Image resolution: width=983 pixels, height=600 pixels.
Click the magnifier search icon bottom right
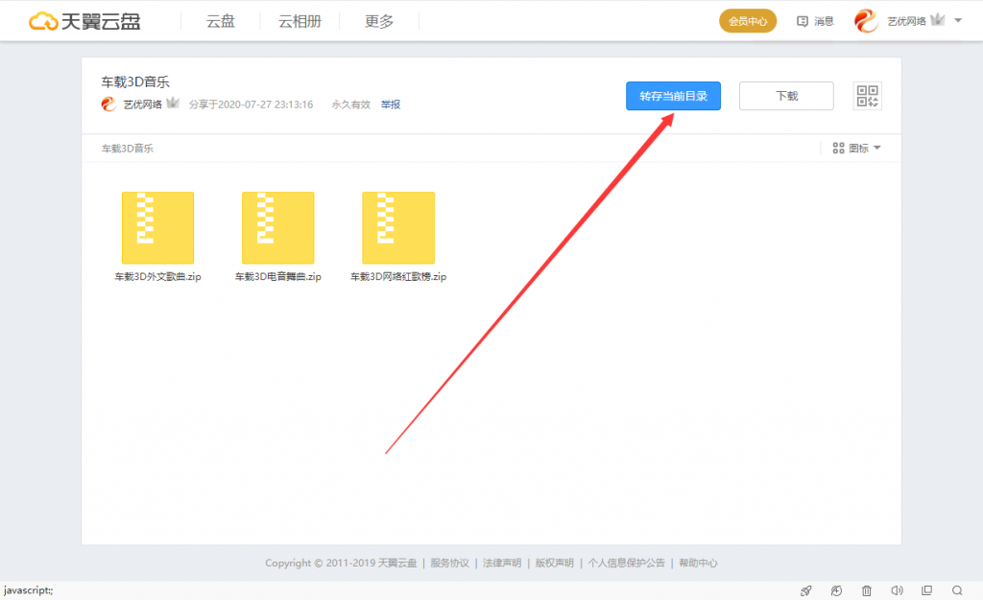tap(957, 590)
